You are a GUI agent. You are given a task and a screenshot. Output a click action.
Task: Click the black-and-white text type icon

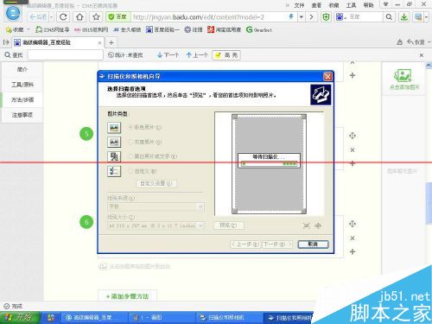point(114,156)
